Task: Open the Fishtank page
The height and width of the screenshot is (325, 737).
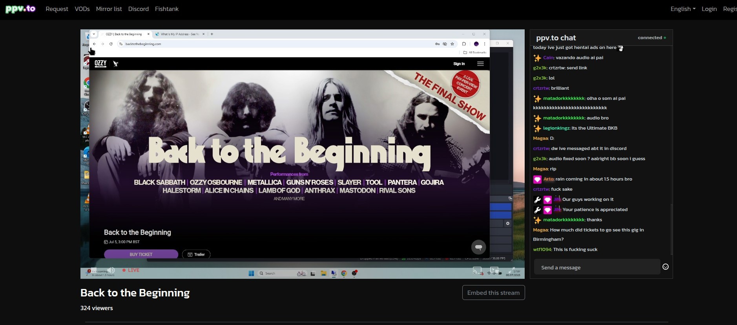Action: click(167, 9)
